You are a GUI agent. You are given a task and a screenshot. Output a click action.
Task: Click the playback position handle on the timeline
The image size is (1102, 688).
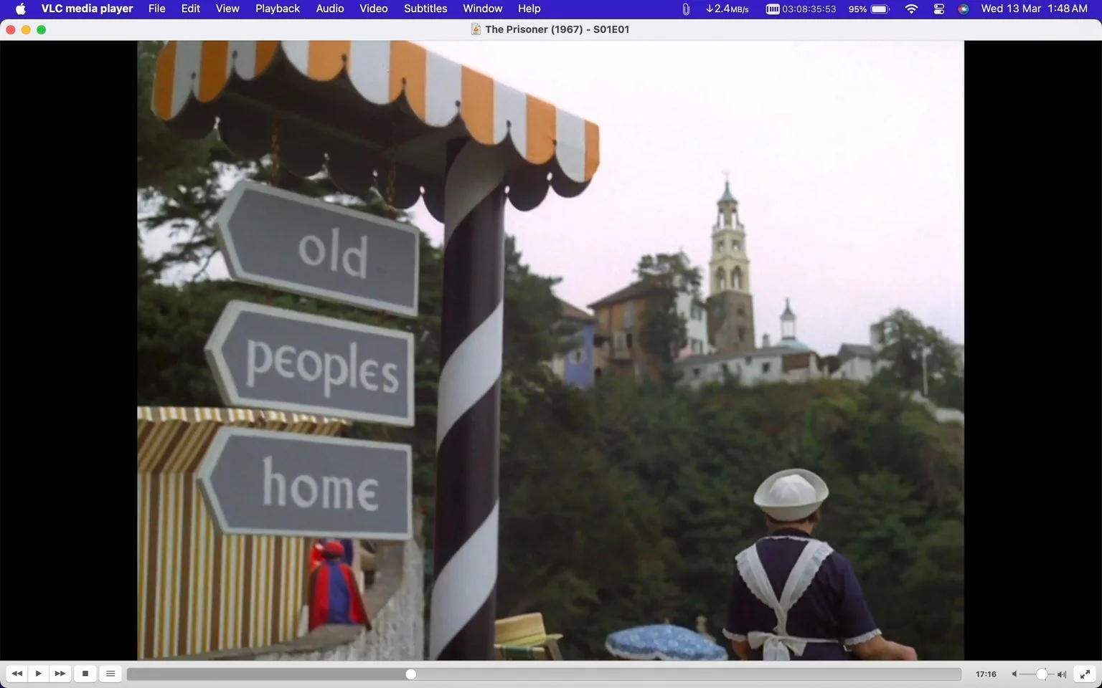point(410,674)
